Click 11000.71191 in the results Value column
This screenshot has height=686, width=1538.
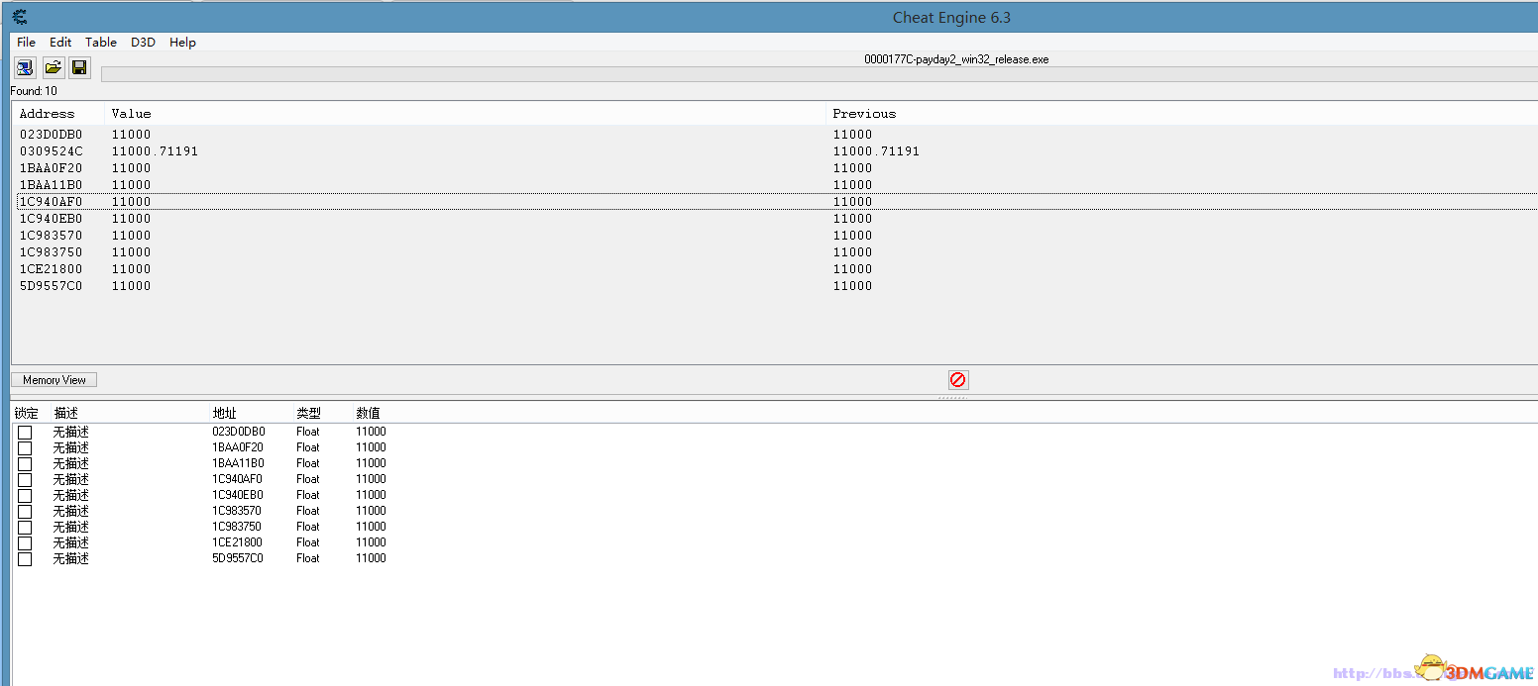(x=155, y=151)
